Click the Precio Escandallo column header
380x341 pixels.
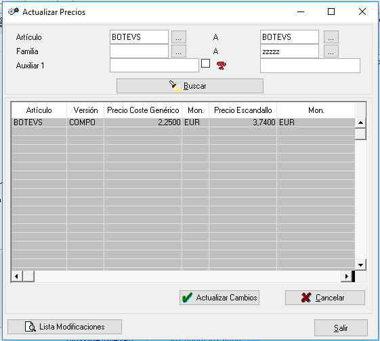click(242, 110)
